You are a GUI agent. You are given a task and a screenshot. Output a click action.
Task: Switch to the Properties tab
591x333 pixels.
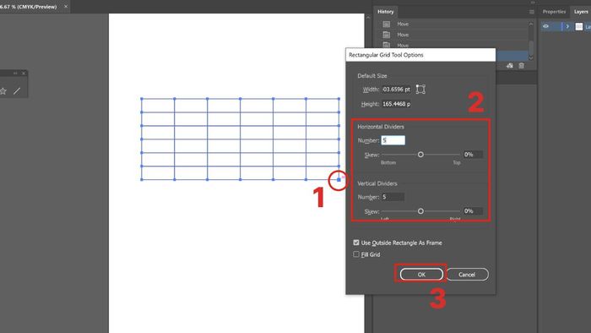(554, 12)
